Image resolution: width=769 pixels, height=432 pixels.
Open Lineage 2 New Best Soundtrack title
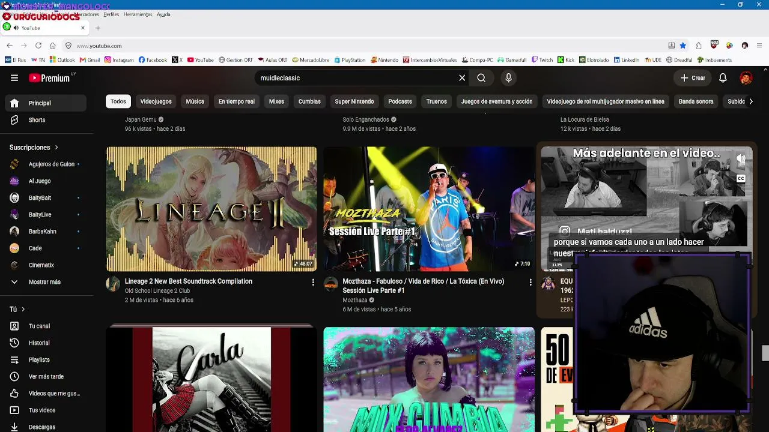[x=189, y=281]
